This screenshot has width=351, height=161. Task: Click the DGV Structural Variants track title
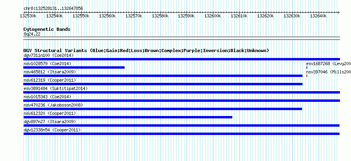point(146,51)
